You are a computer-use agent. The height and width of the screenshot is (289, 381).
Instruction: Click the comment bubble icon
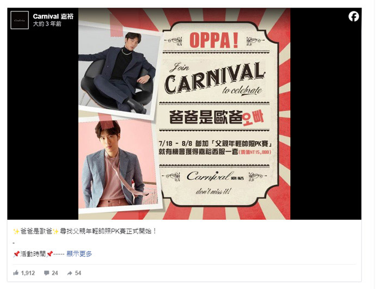pos(46,273)
